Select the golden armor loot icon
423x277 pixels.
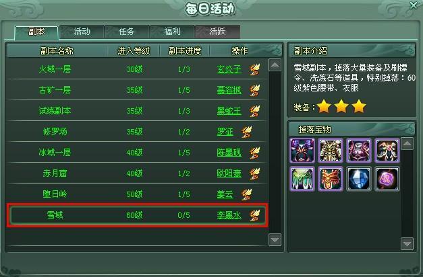click(330, 151)
